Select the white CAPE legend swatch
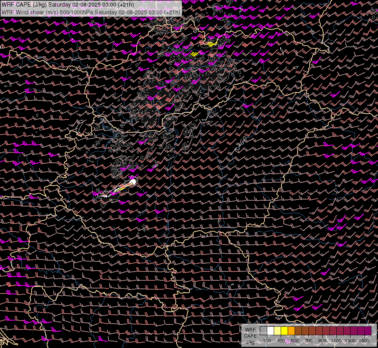378x348 pixels. pyautogui.click(x=271, y=331)
